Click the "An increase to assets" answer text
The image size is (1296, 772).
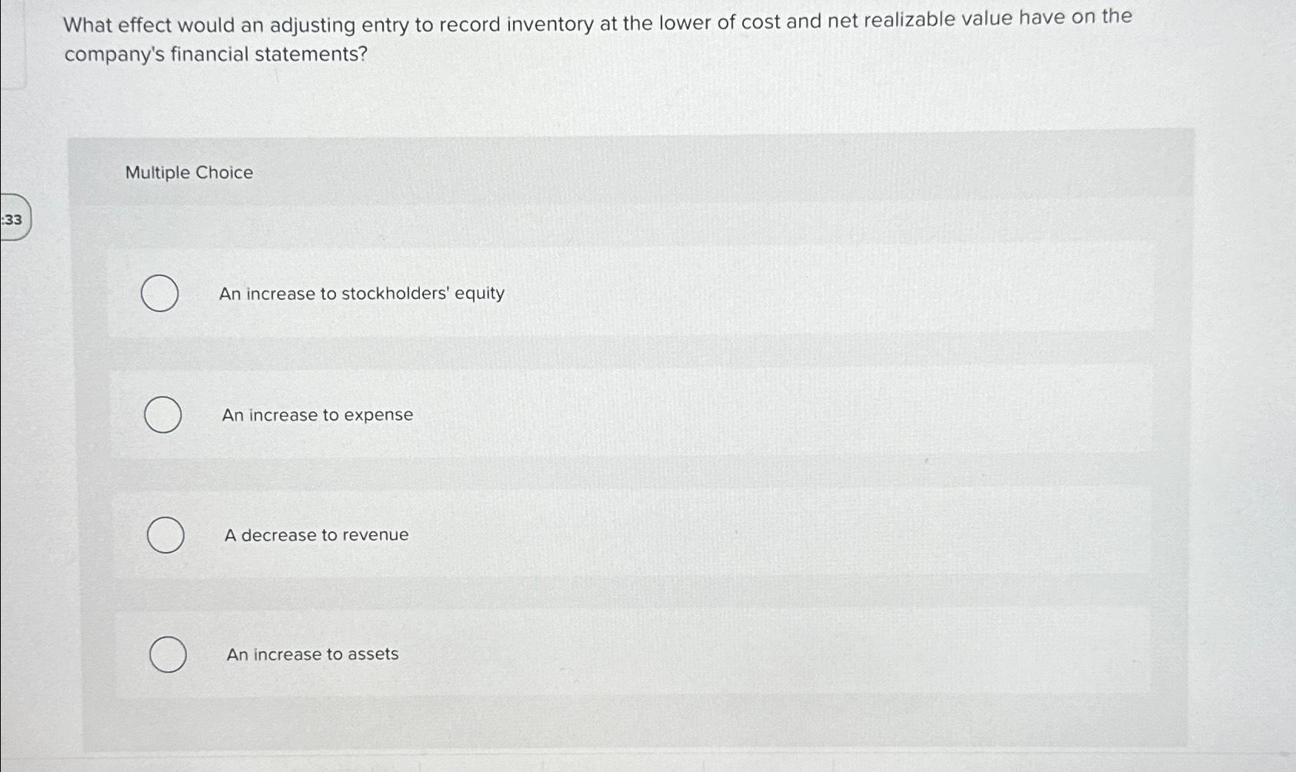pyautogui.click(x=311, y=654)
